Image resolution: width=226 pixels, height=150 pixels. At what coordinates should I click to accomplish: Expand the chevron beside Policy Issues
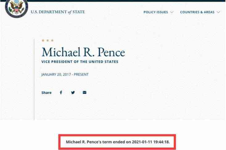click(172, 12)
